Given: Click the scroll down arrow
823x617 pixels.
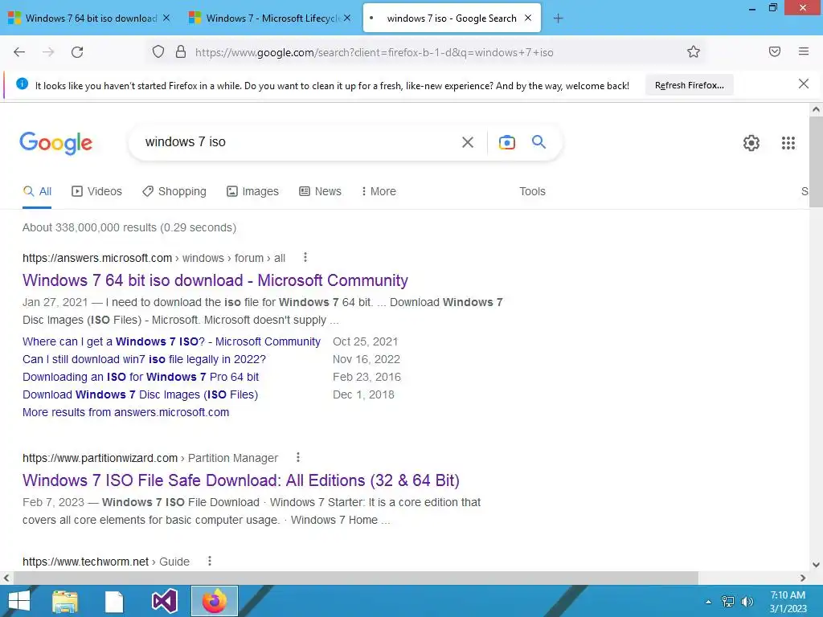Looking at the screenshot, I should [x=816, y=565].
